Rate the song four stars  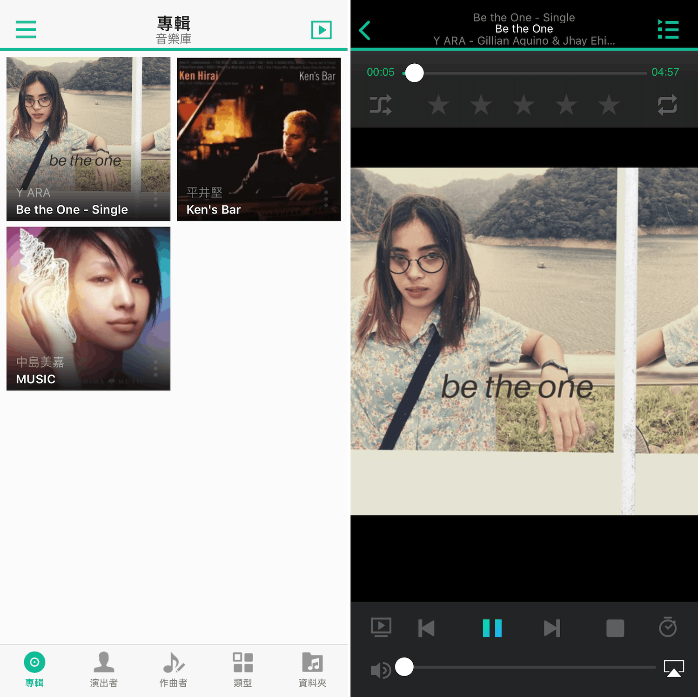click(x=566, y=105)
